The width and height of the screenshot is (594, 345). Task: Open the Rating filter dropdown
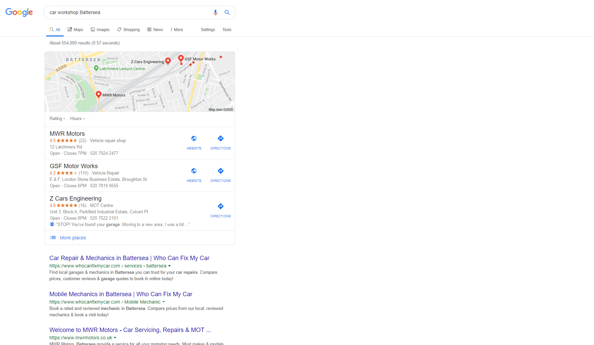(x=57, y=119)
